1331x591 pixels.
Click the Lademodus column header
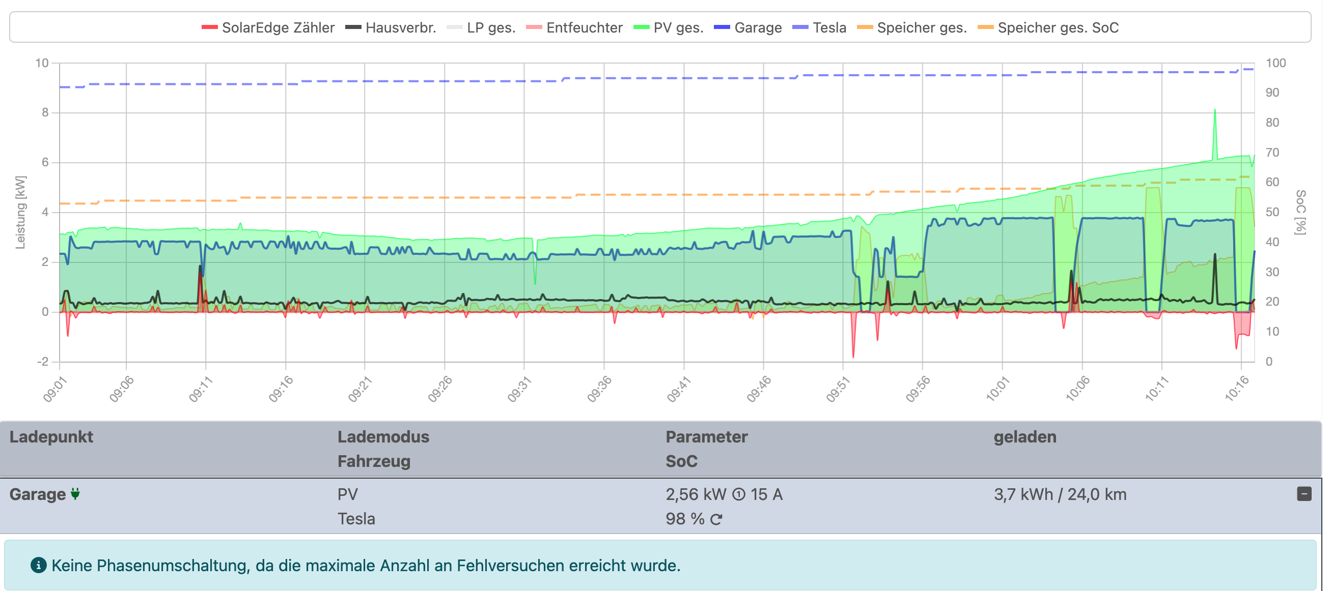383,437
